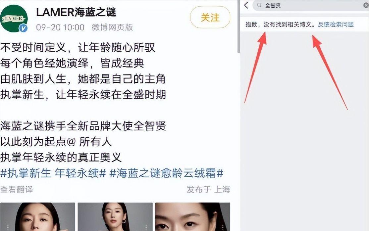Open hashtag #海蓝之谜愈龄云绒霜#

pyautogui.click(x=166, y=173)
